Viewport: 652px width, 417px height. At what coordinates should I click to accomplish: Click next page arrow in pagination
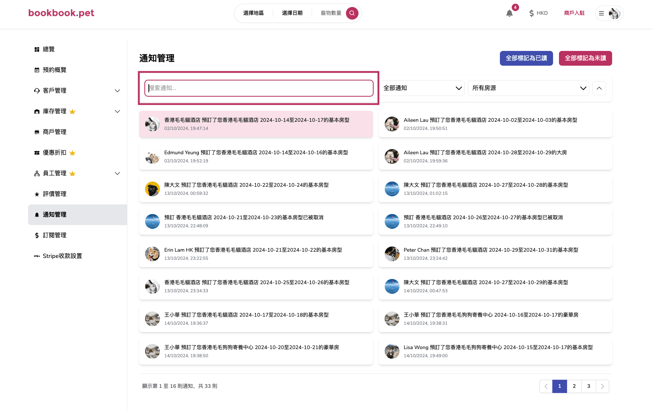[603, 386]
